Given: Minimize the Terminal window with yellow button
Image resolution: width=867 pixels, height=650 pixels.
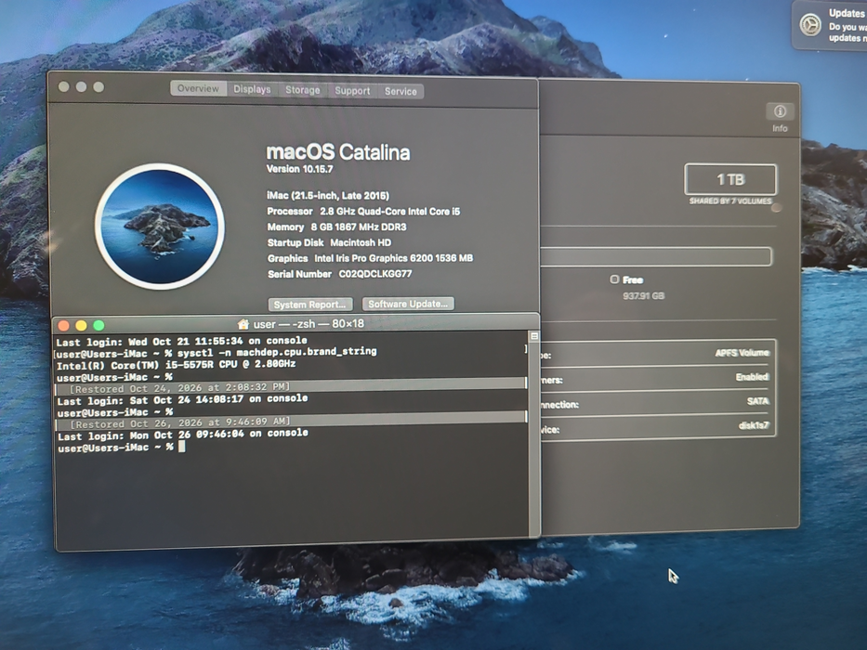Looking at the screenshot, I should (x=81, y=326).
